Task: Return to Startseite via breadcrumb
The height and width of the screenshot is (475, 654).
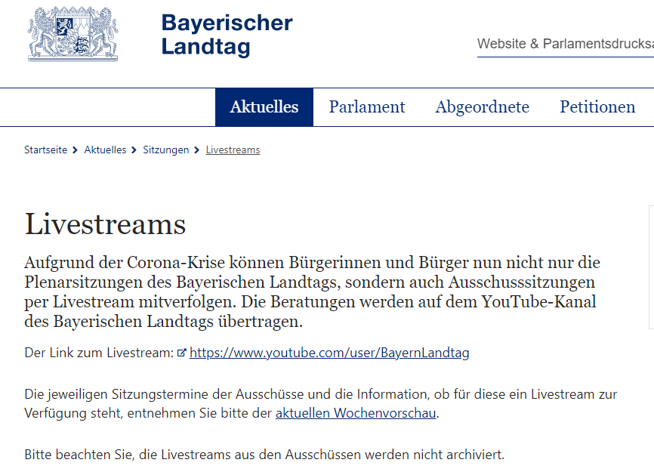Action: [x=45, y=150]
